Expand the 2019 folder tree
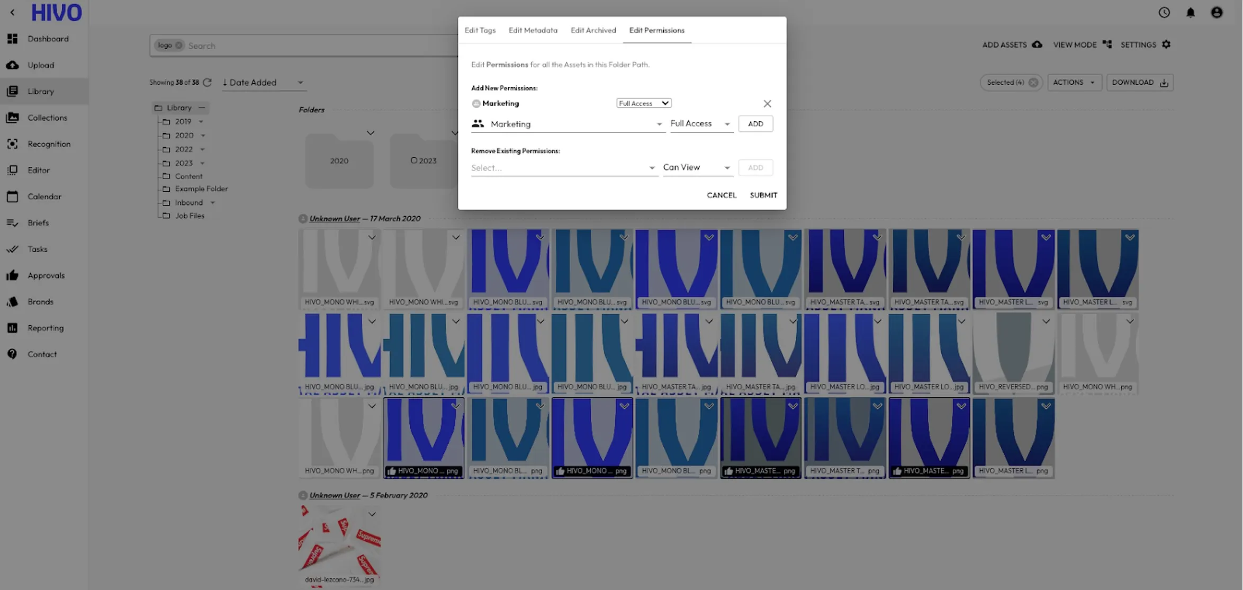The height and width of the screenshot is (590, 1243). coord(201,122)
